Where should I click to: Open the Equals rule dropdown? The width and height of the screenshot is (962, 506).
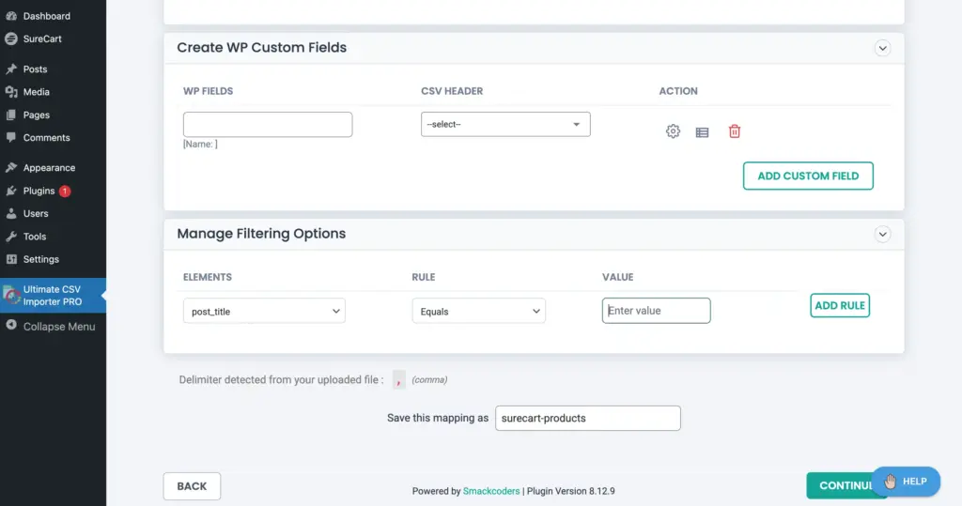pos(478,311)
